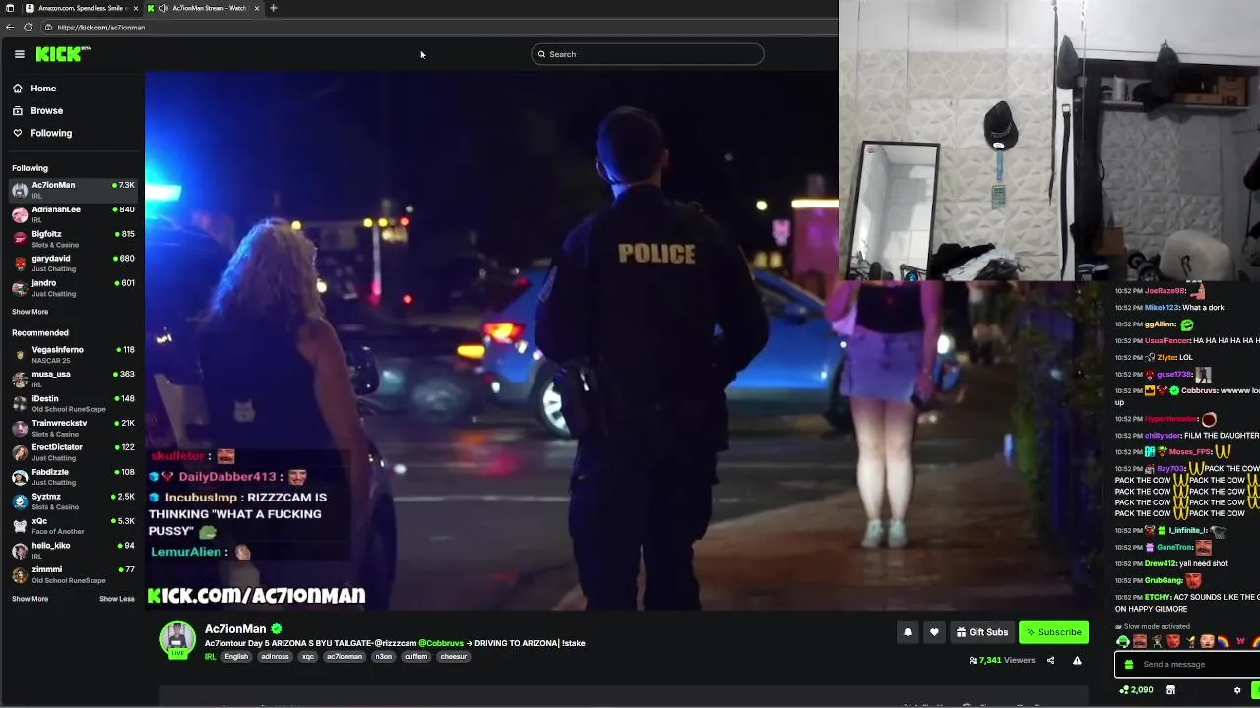
Task: Click green emote icon in chat input
Action: coord(1128,664)
